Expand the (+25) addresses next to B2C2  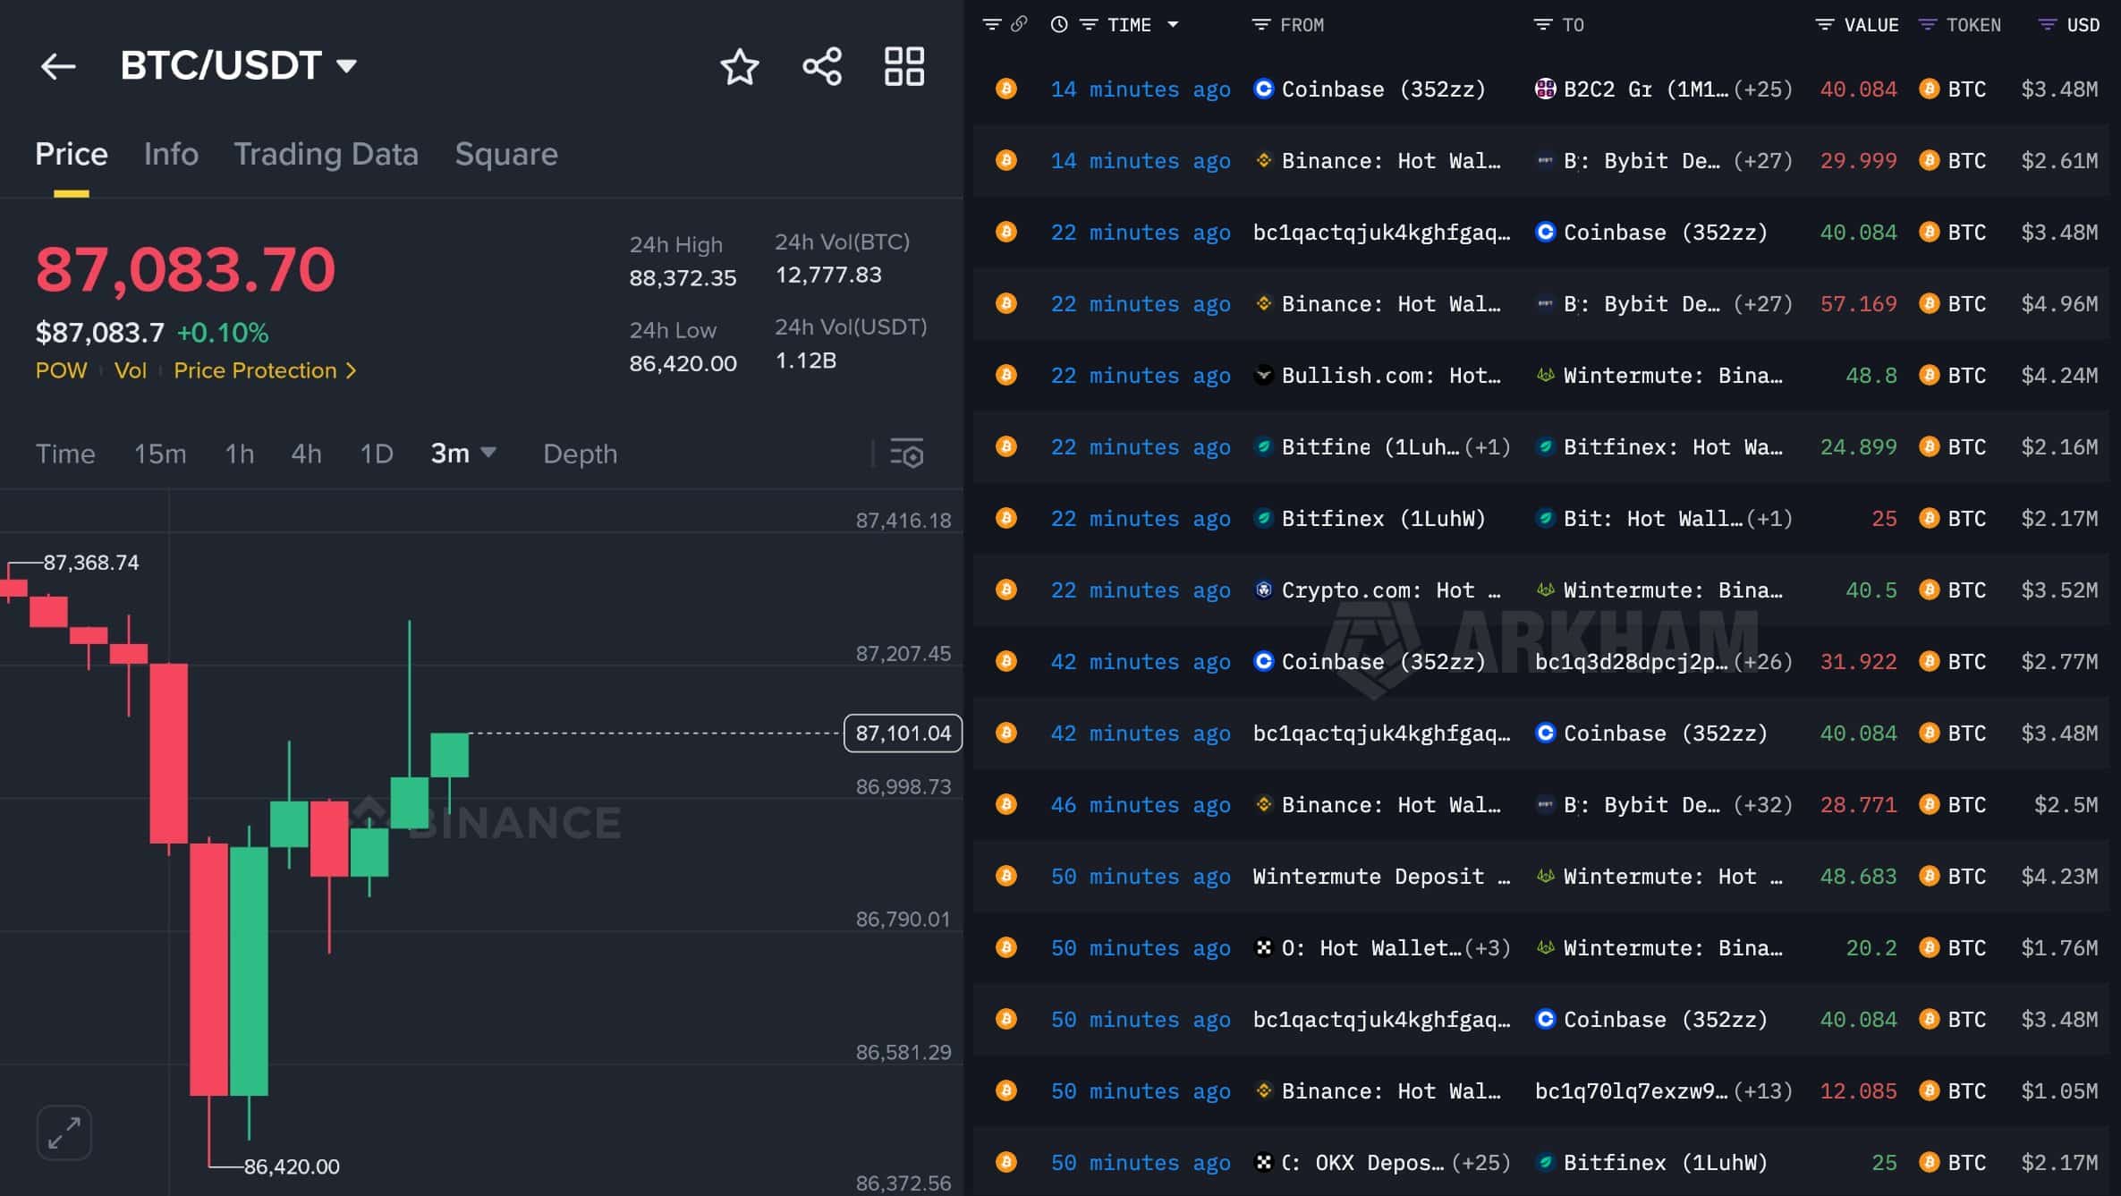pyautogui.click(x=1762, y=89)
